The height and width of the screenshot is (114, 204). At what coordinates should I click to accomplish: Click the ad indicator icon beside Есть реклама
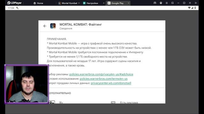click(113, 103)
